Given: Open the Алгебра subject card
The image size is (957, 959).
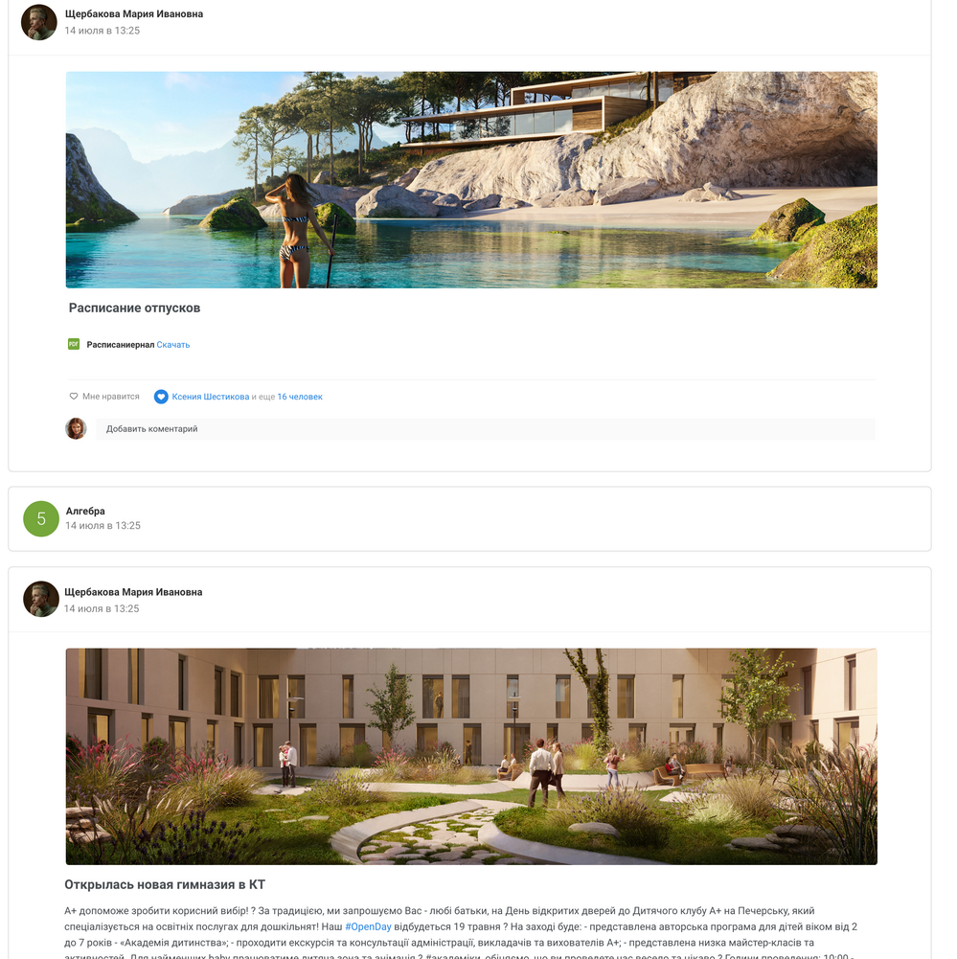Looking at the screenshot, I should [x=469, y=518].
